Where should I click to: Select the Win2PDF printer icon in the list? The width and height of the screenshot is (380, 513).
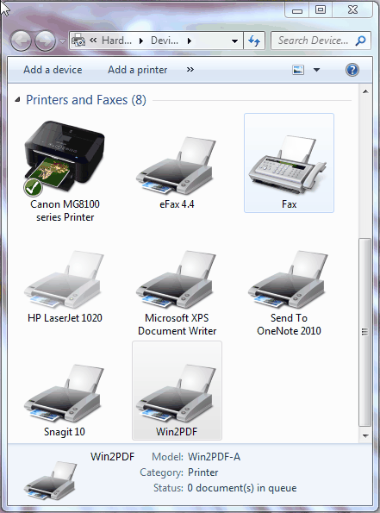tap(177, 393)
